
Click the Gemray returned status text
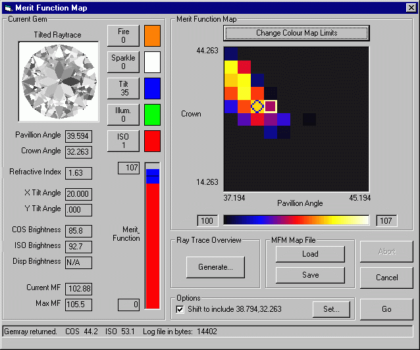pos(30,332)
